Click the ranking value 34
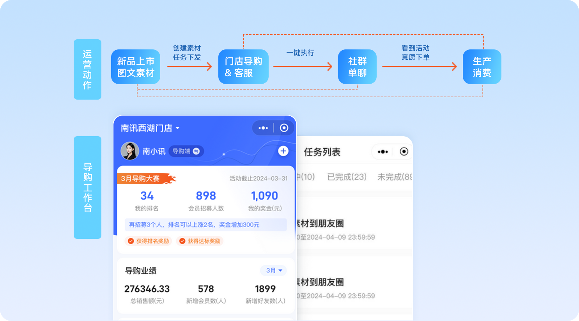579x321 pixels. pyautogui.click(x=147, y=196)
